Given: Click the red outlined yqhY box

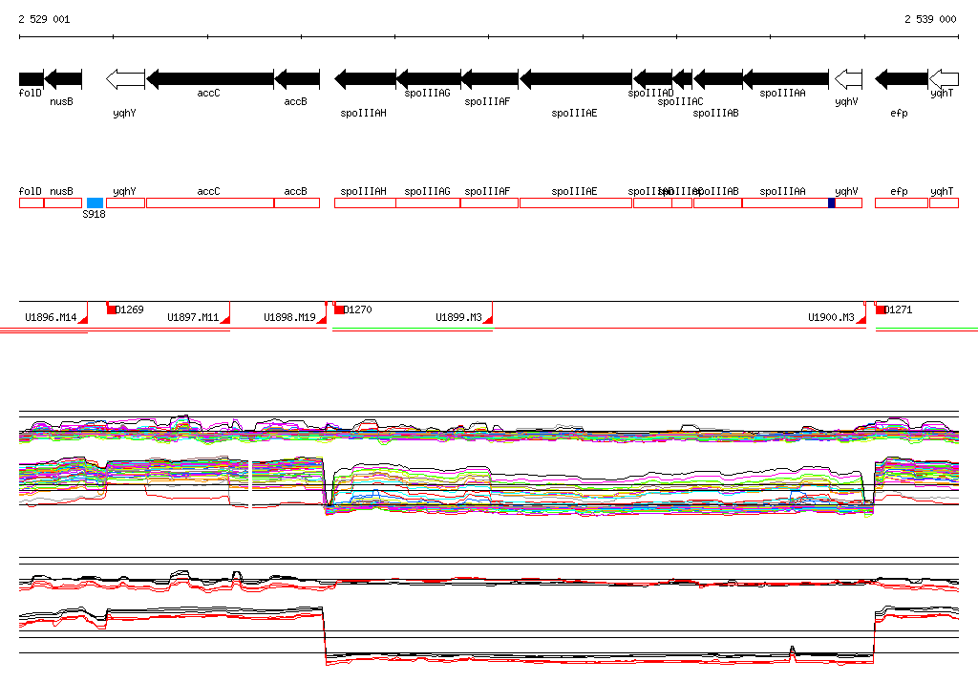Looking at the screenshot, I should (x=125, y=202).
